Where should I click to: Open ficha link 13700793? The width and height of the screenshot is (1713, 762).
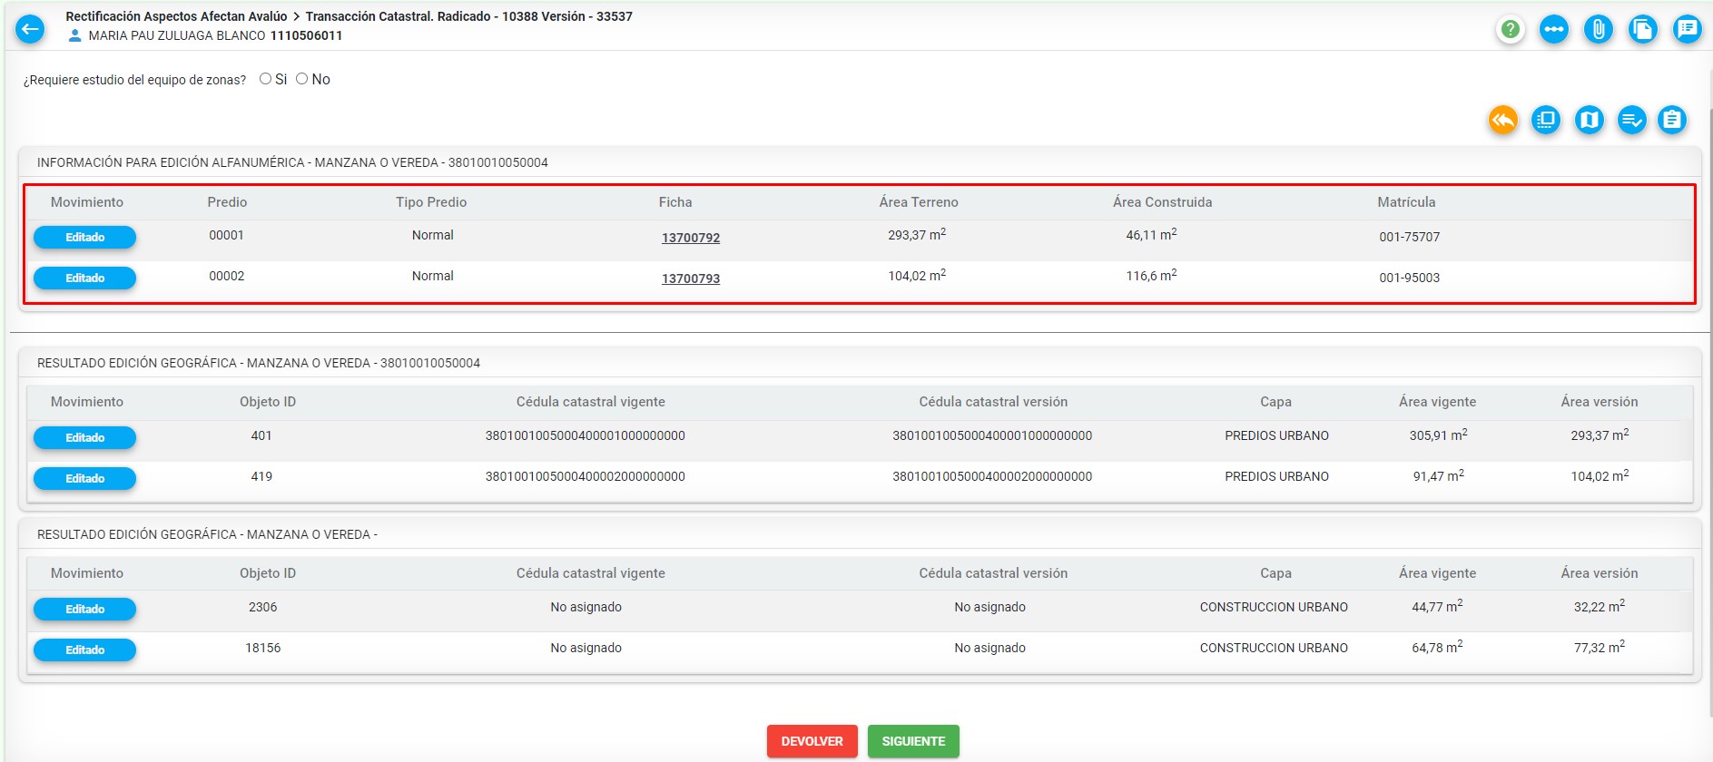691,278
